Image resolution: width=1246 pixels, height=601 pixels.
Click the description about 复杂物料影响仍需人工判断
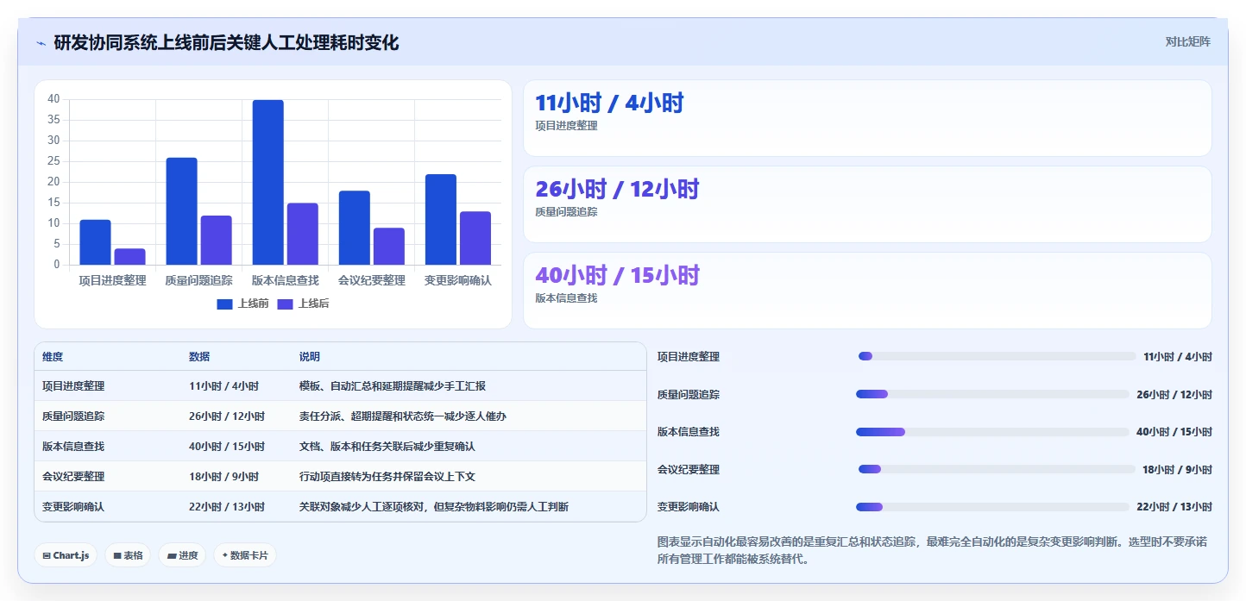(x=434, y=507)
